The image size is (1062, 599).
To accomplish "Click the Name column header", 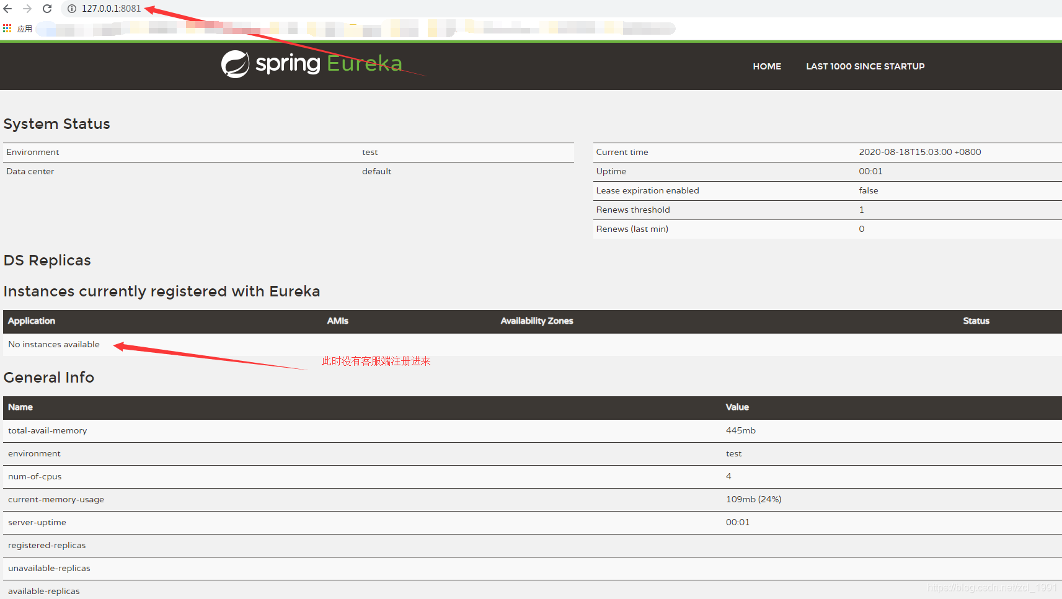I will [x=20, y=407].
